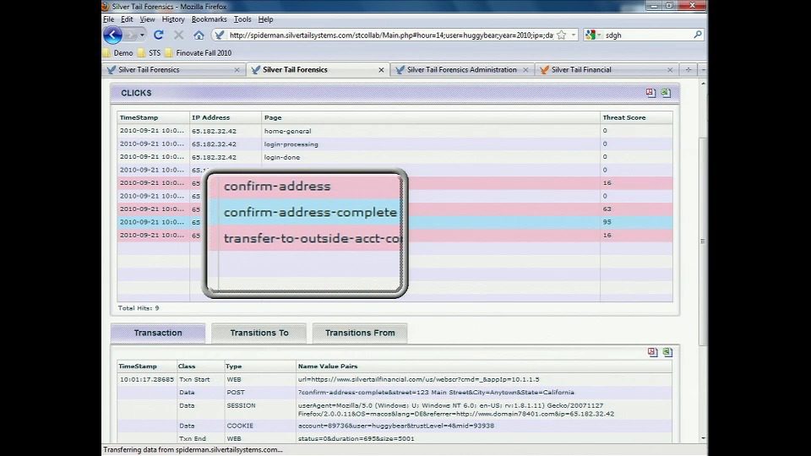The image size is (811, 456).
Task: Select the row with threat score 95
Action: point(395,222)
